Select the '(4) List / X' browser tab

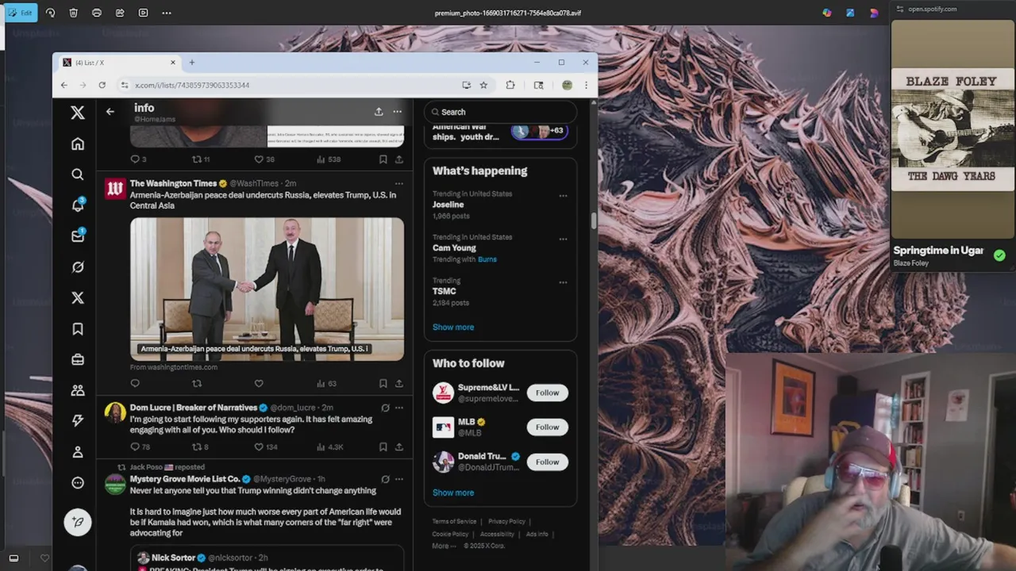pyautogui.click(x=118, y=63)
